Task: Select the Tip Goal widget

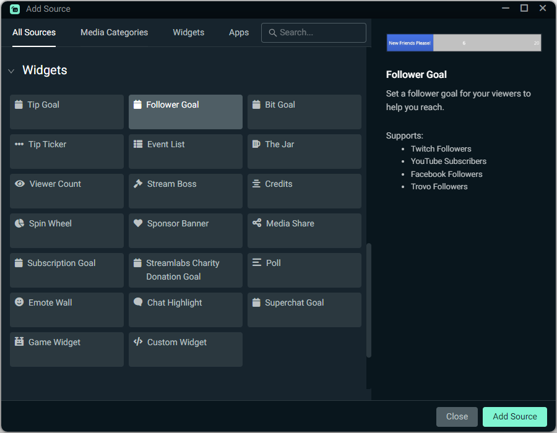Action: click(66, 111)
